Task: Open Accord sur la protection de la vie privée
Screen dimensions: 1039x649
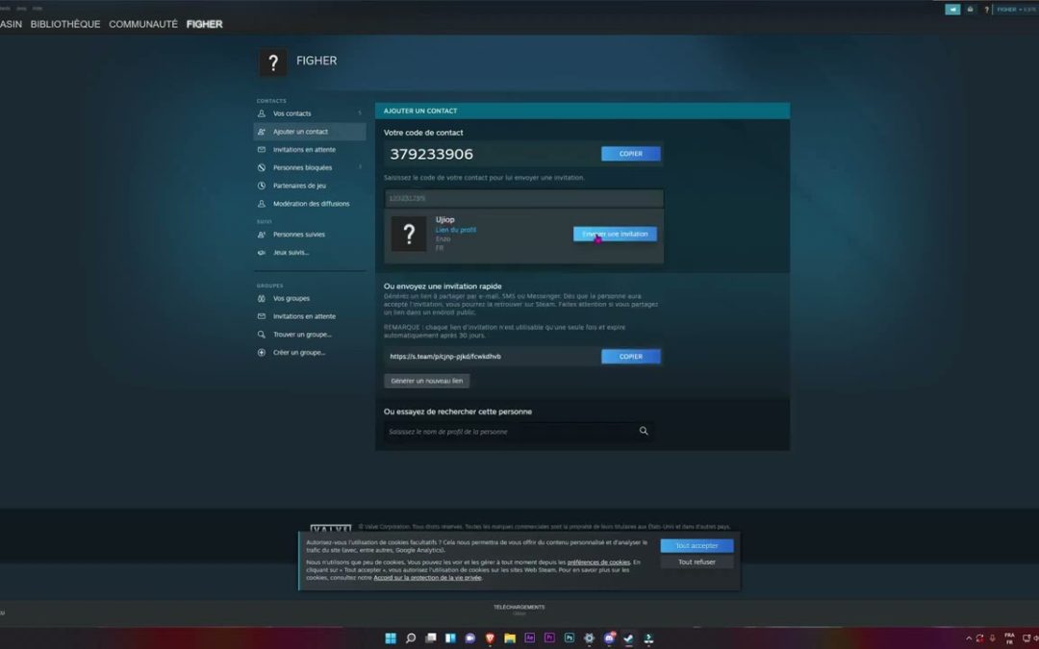Action: pyautogui.click(x=427, y=578)
